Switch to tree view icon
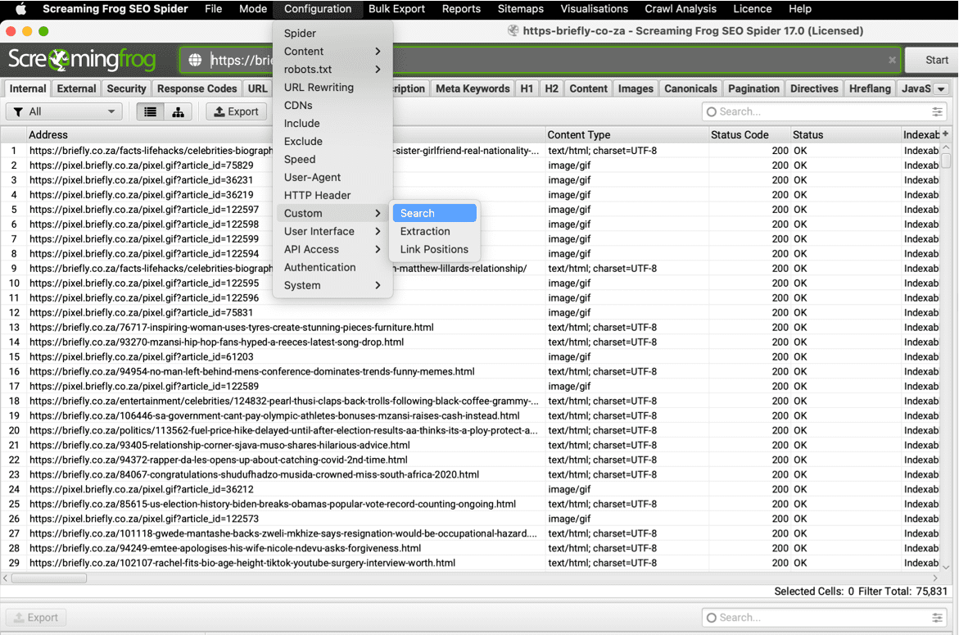Viewport: 959px width, 635px height. (x=178, y=111)
